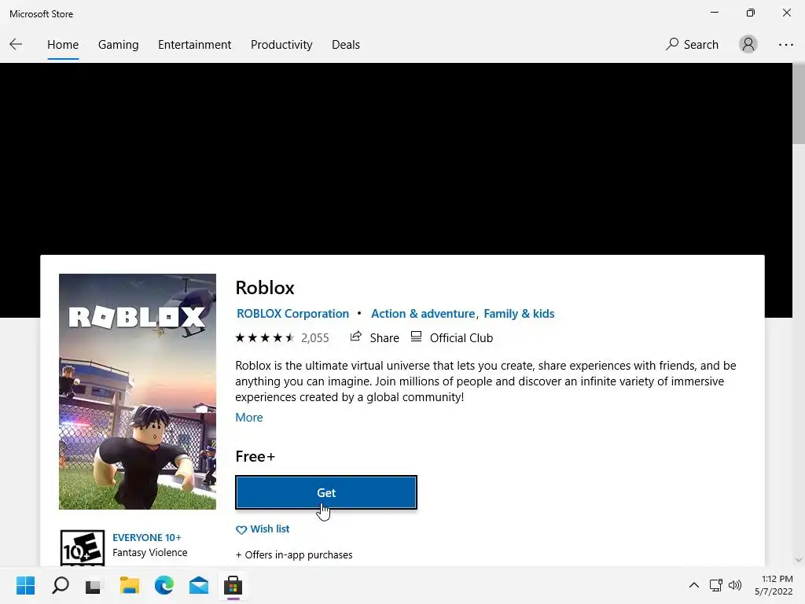
Task: Minimize the Microsoft Store window
Action: 715,13
